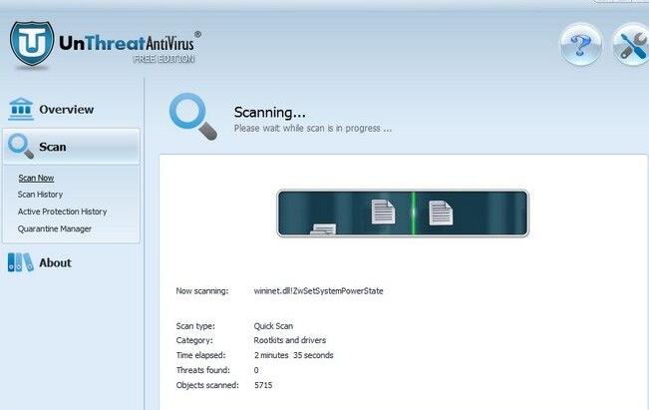Click the 'Threats found:' label
Screen dimensions: 649x410
pyautogui.click(x=202, y=370)
